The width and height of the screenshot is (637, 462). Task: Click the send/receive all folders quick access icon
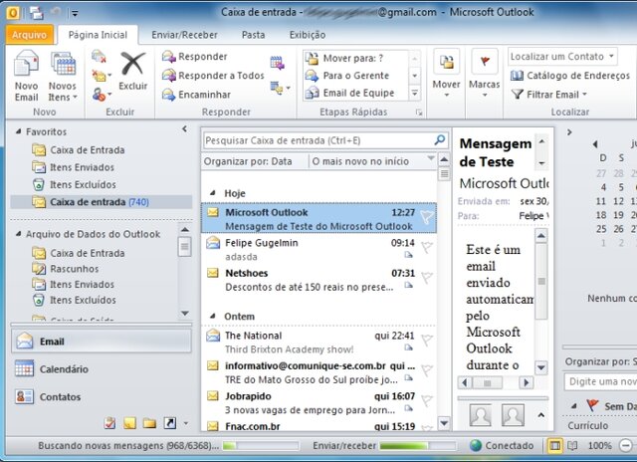click(36, 13)
